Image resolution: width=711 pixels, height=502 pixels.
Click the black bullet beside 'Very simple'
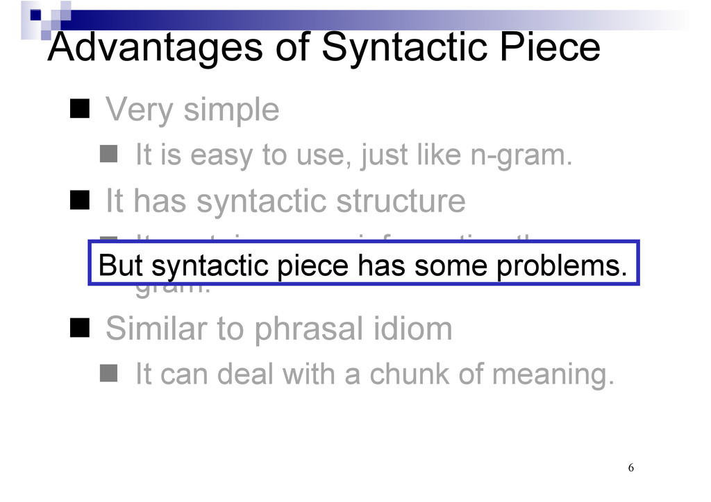coord(80,109)
